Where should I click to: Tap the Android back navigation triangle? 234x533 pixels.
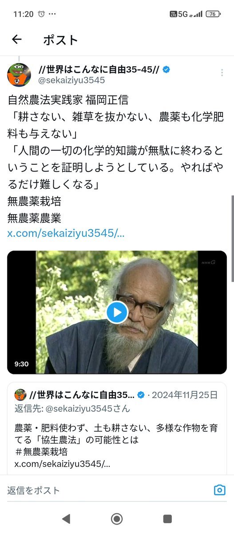point(66,518)
